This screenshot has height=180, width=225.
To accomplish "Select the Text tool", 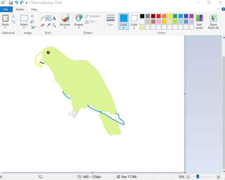I will 54,18.
